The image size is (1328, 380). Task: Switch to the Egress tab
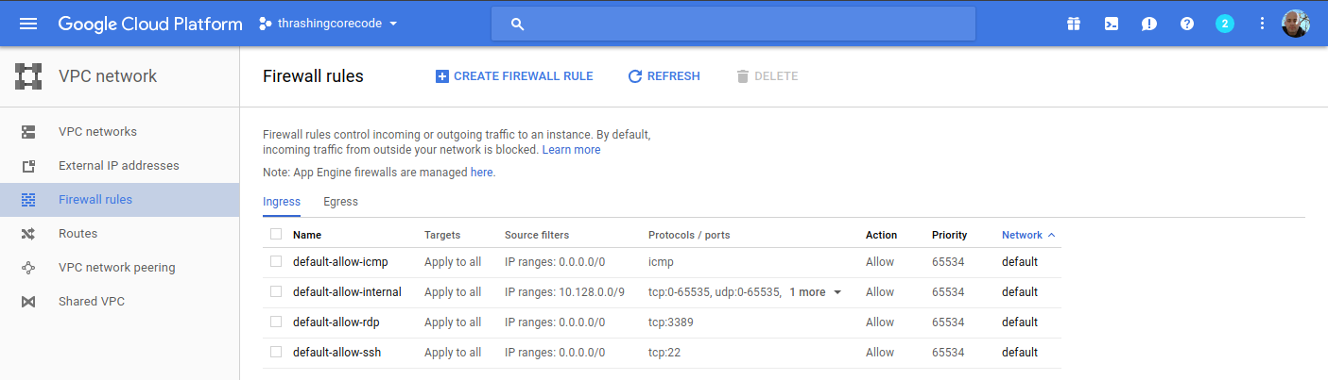340,202
